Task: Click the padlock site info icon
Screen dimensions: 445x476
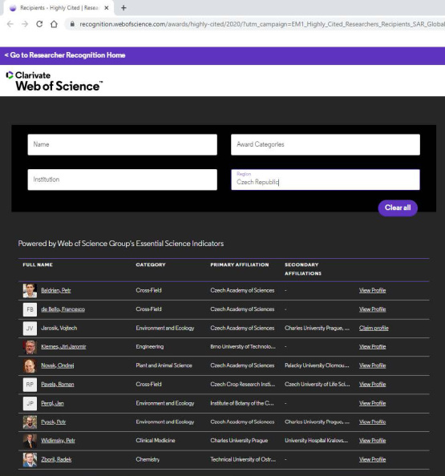Action: coord(72,24)
